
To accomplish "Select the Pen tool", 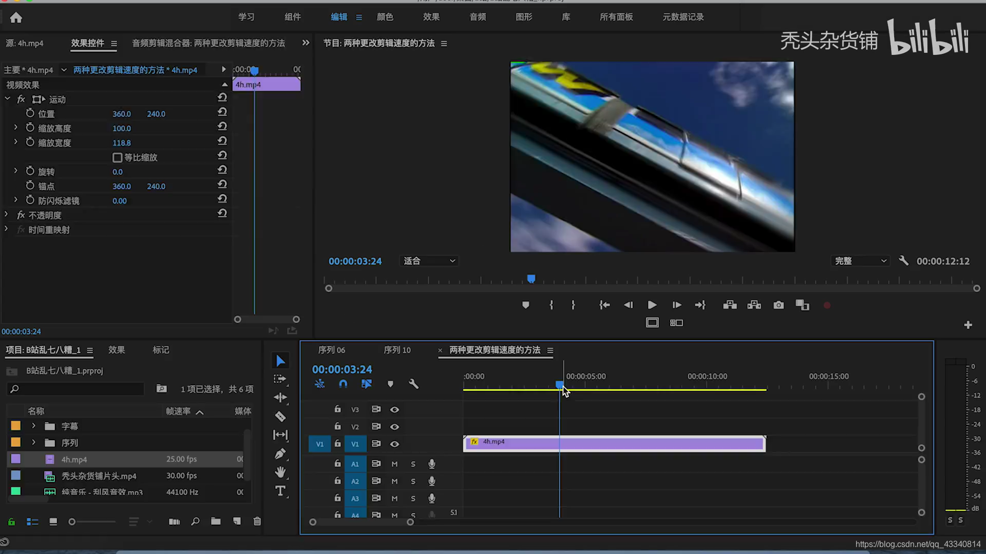I will tap(280, 454).
